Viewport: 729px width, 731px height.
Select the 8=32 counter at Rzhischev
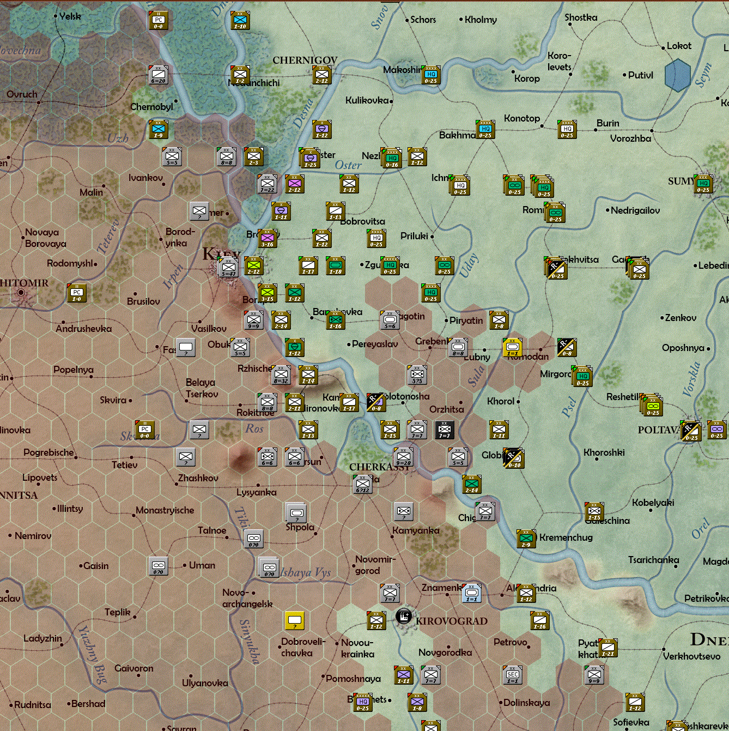tap(281, 374)
